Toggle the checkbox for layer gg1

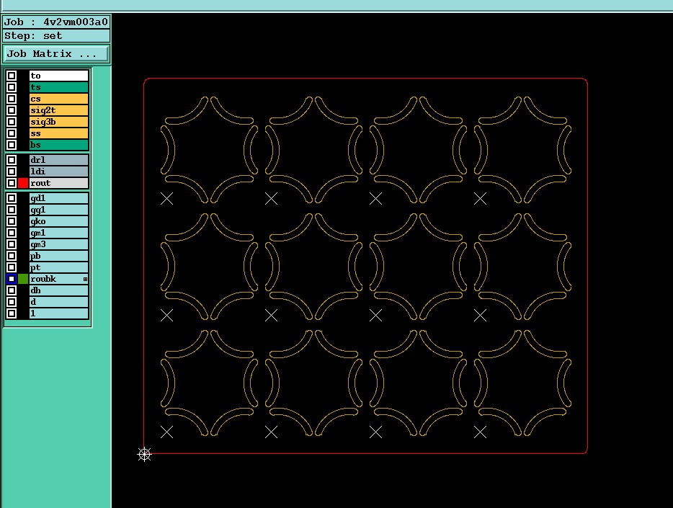[12, 210]
